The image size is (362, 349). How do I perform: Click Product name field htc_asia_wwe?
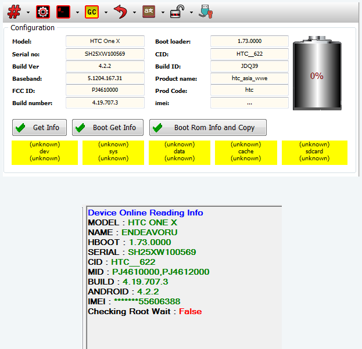tap(250, 78)
